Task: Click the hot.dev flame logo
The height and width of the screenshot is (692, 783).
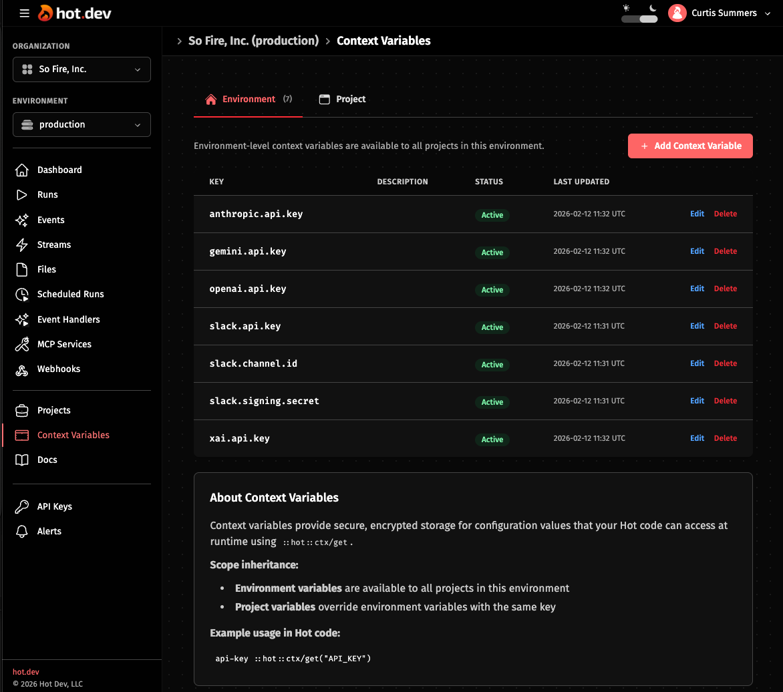Action: 46,13
